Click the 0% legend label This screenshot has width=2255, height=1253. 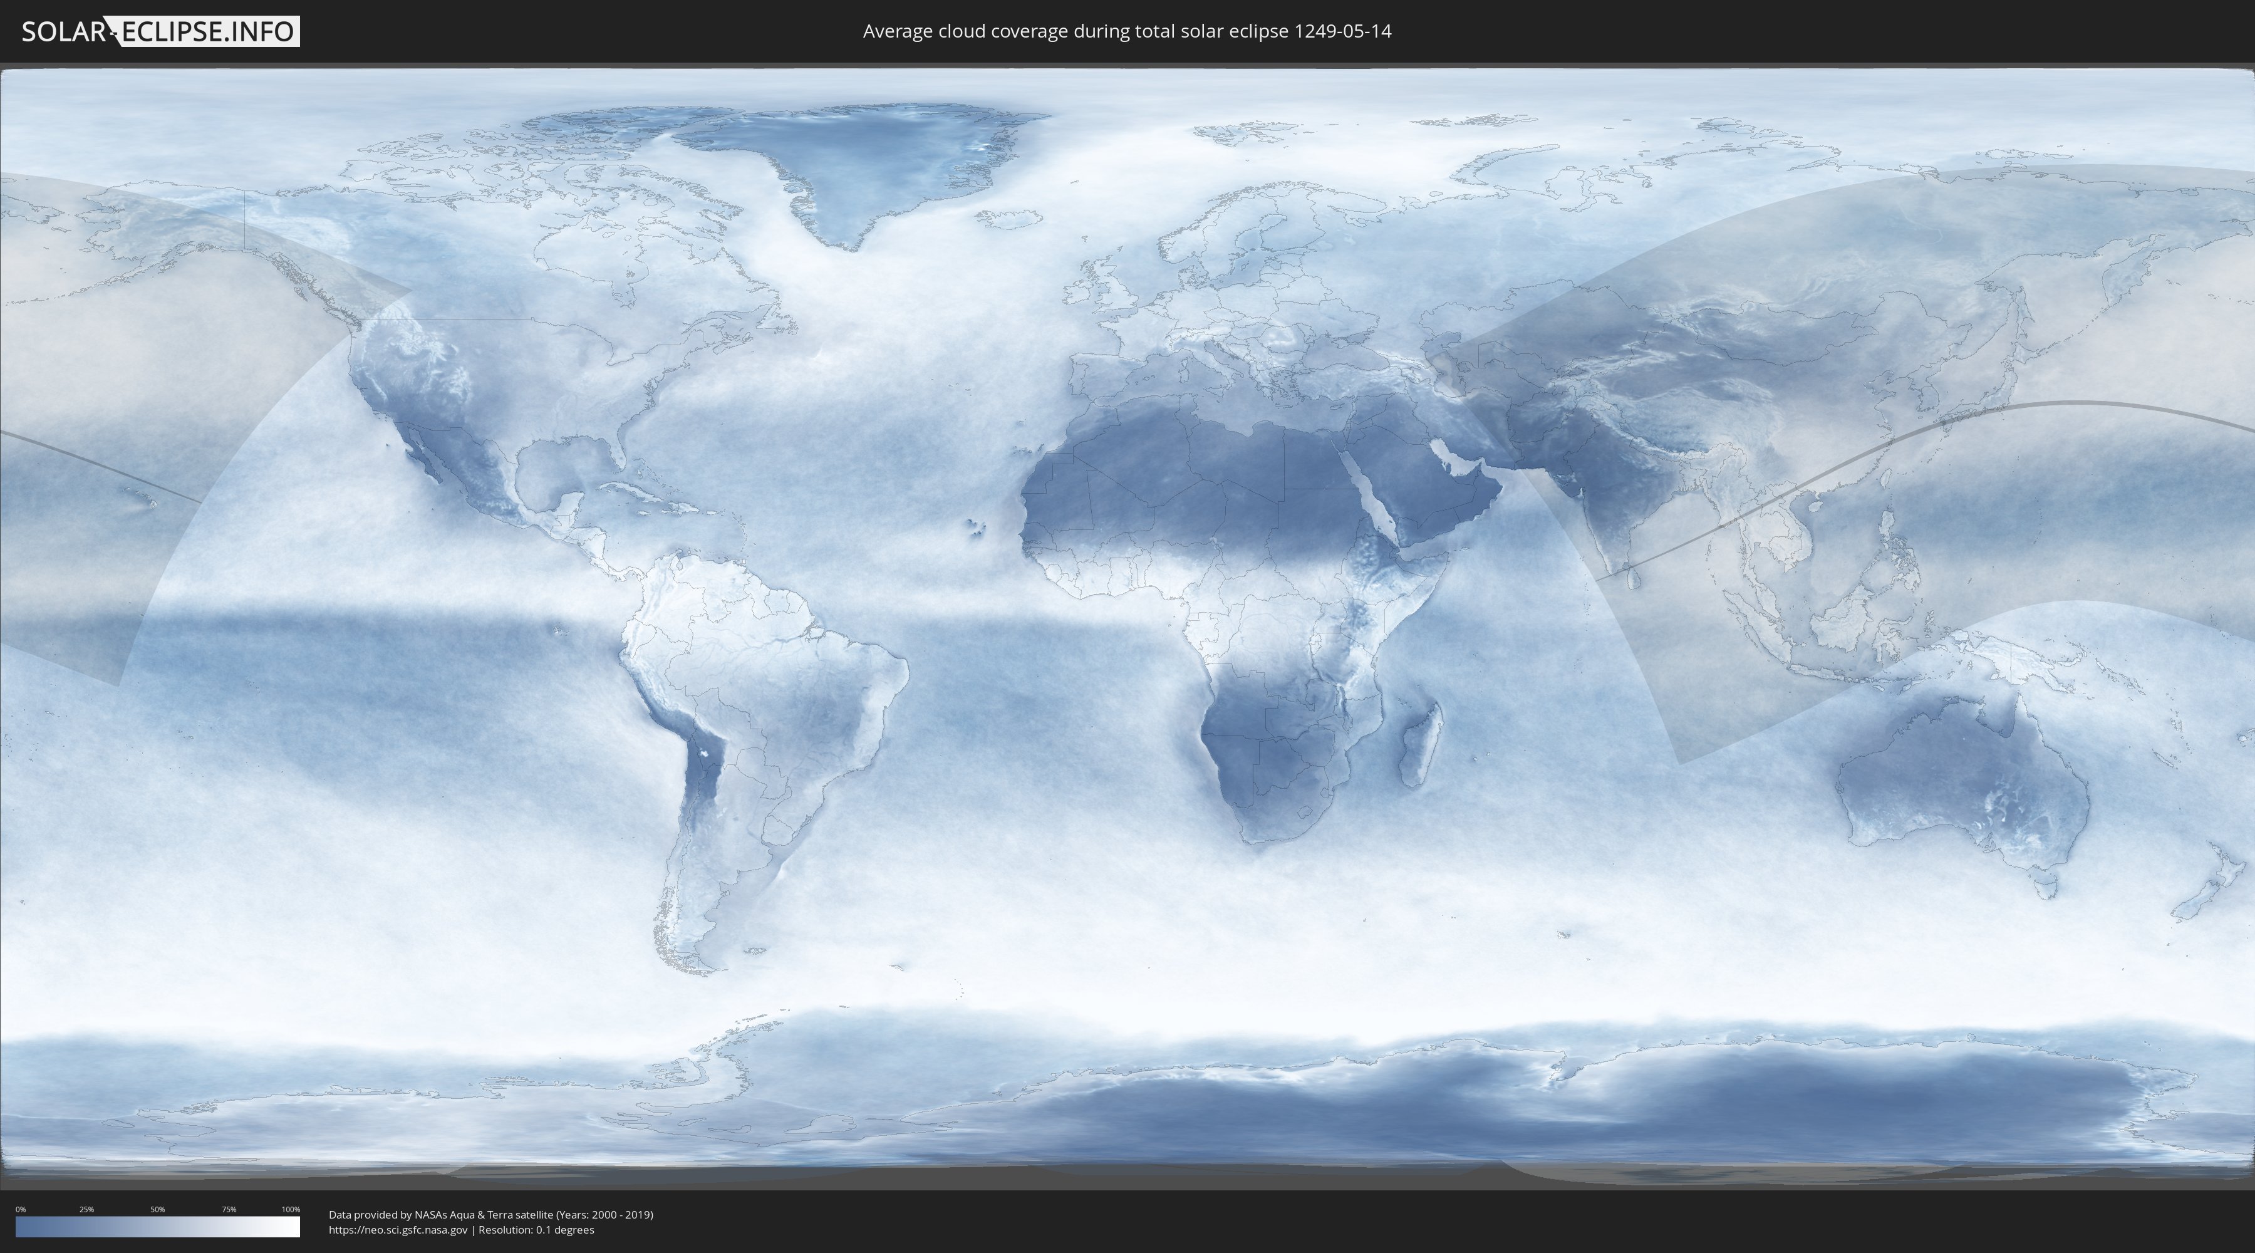click(x=20, y=1209)
